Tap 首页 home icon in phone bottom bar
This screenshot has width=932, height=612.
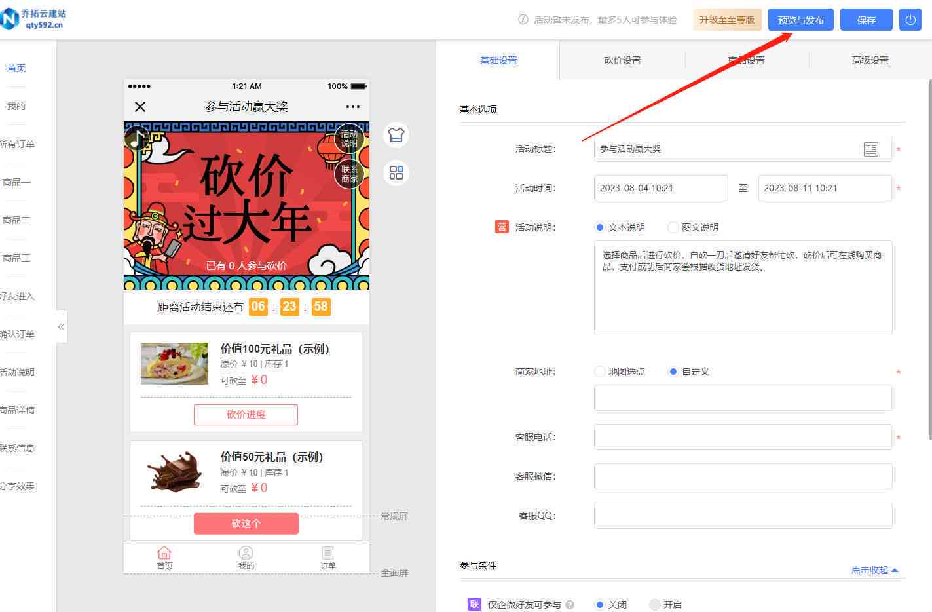click(164, 558)
